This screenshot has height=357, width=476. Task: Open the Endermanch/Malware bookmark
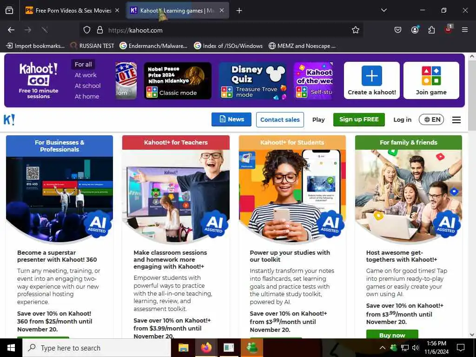[x=153, y=46]
